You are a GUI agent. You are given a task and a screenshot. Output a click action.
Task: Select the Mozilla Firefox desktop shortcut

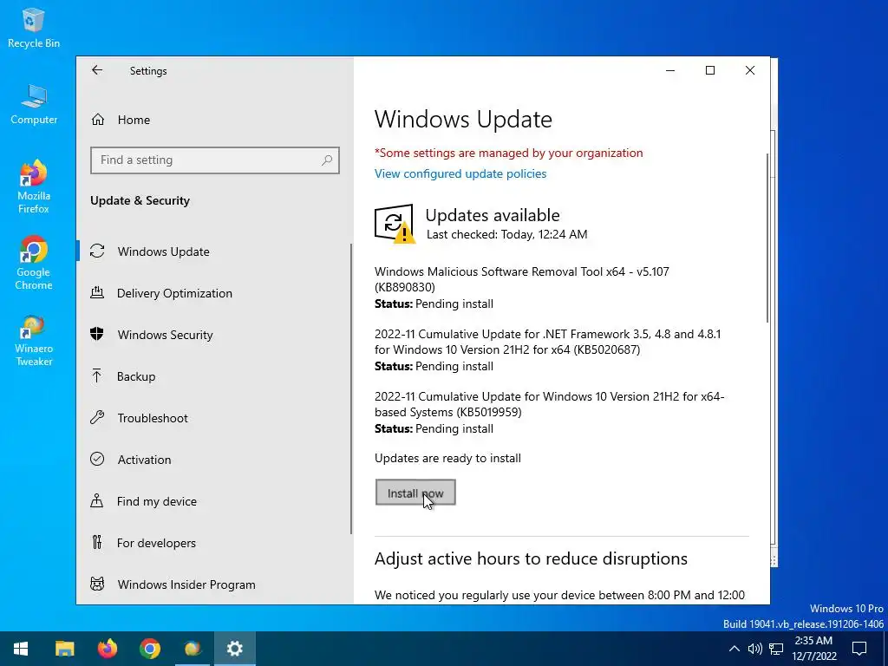(34, 187)
